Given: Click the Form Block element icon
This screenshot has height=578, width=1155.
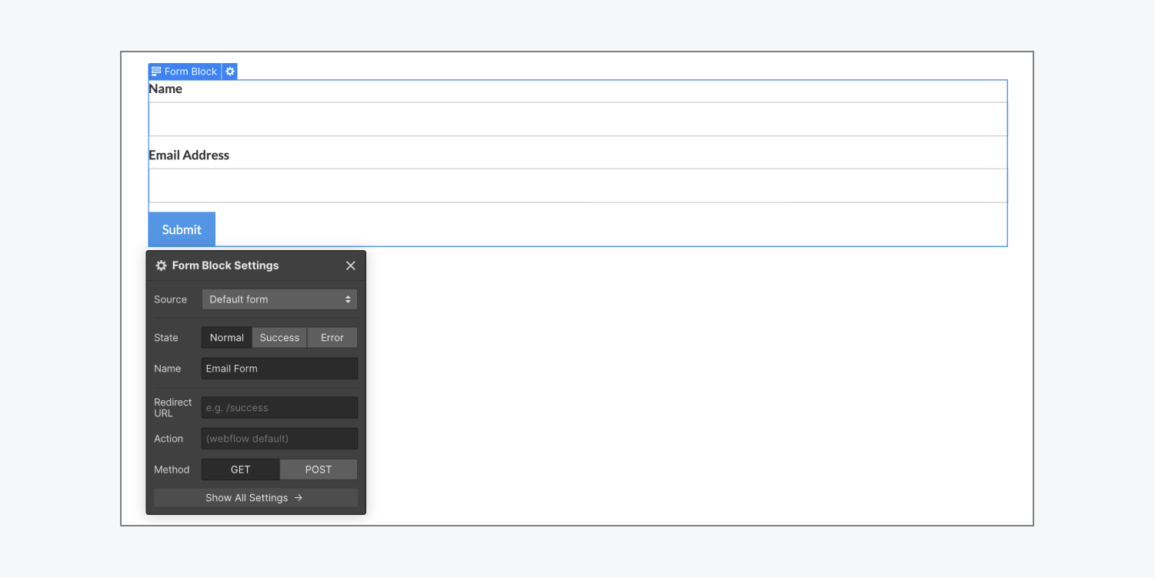Looking at the screenshot, I should point(156,71).
